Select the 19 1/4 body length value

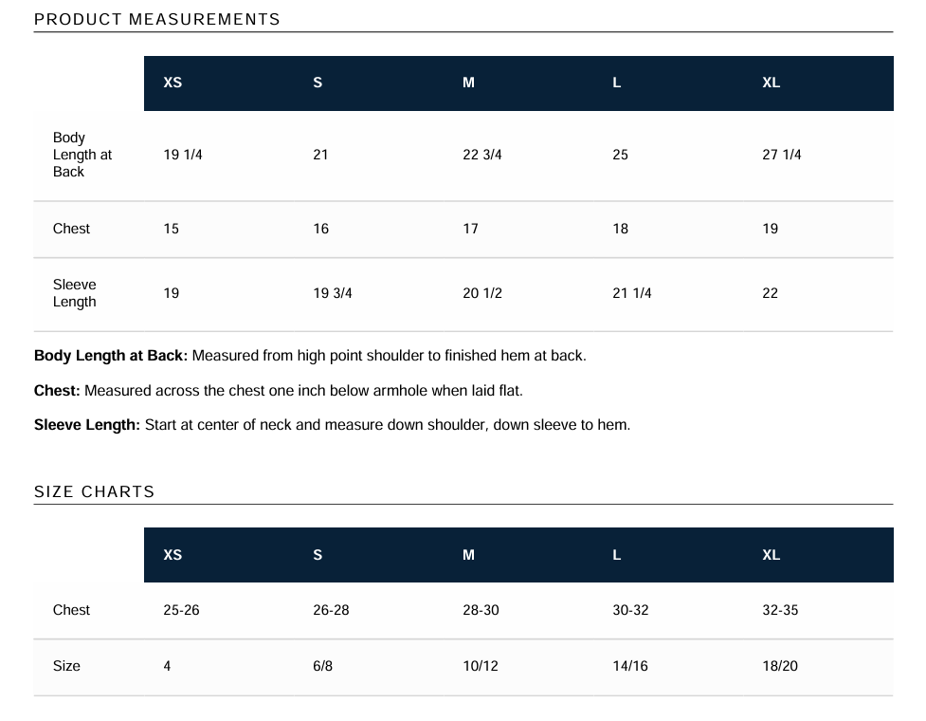tap(183, 155)
